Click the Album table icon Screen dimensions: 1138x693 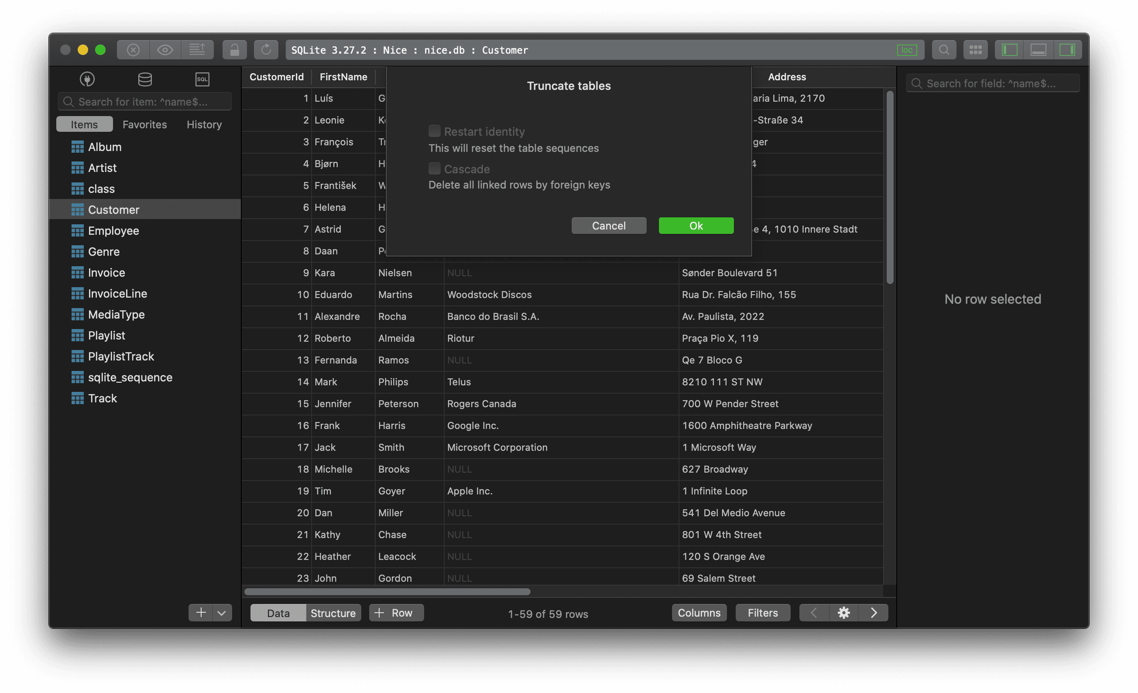(78, 147)
